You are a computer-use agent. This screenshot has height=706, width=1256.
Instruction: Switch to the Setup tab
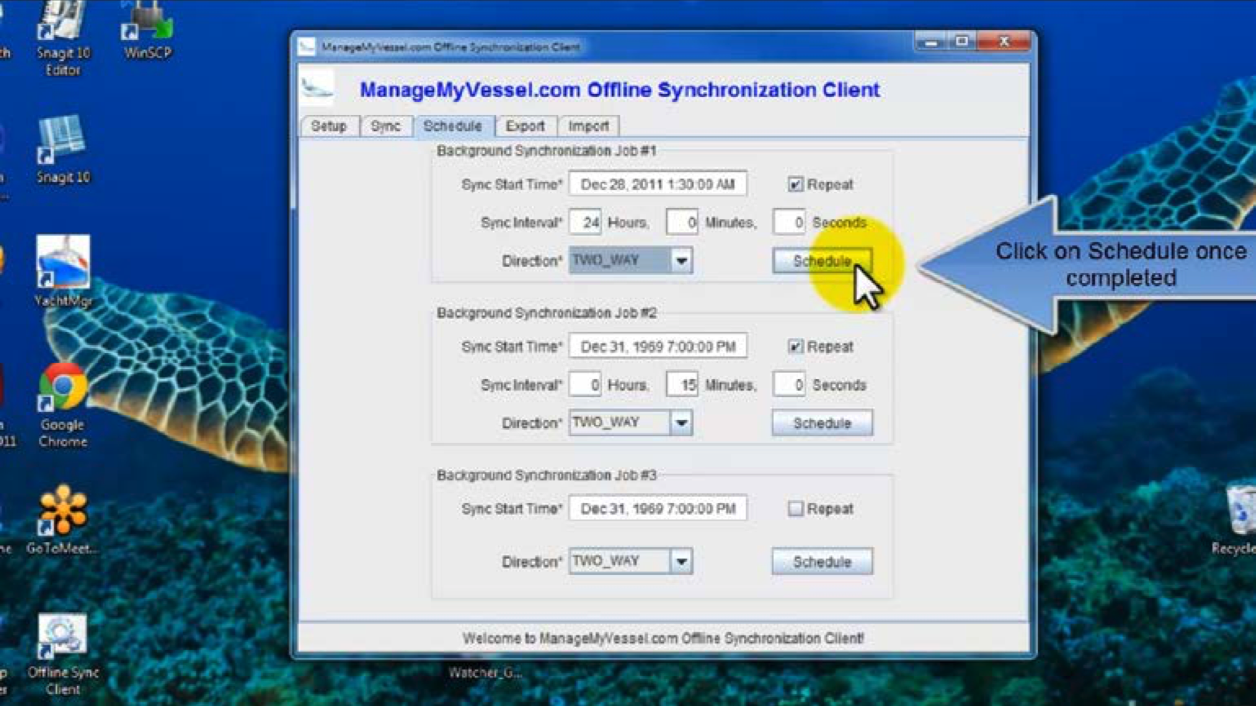[x=329, y=126]
